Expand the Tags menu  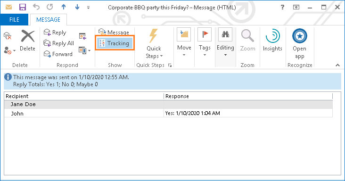click(205, 42)
